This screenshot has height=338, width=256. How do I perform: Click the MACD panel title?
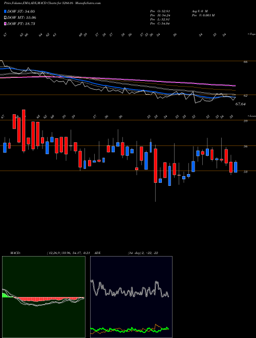[x=15, y=253]
